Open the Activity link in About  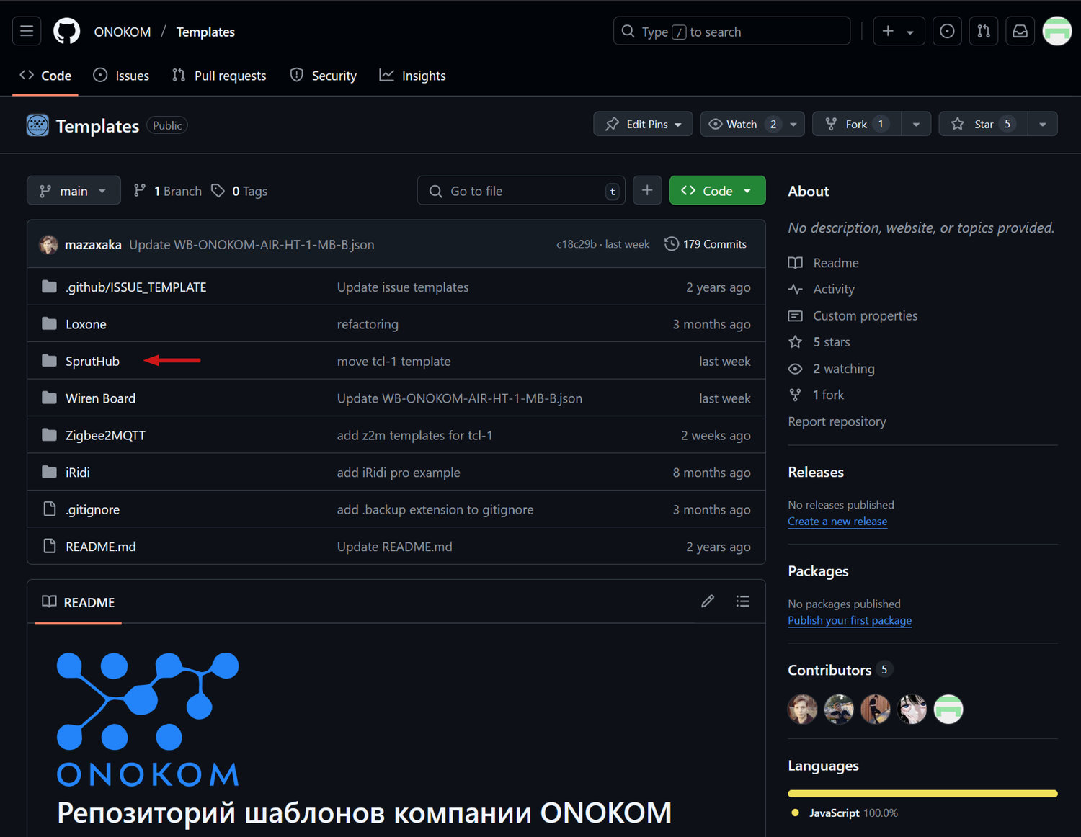click(822, 289)
